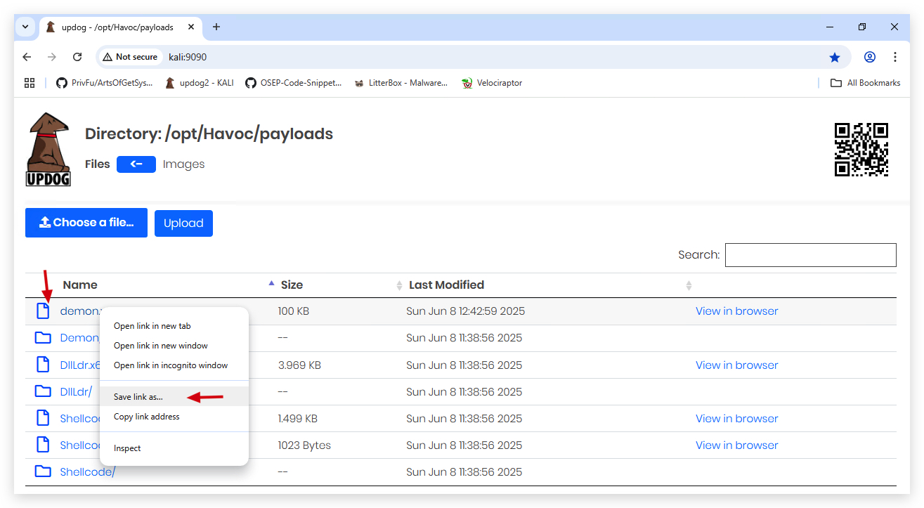Open PrivFu/ArtsOfGetSys bookmark
The width and height of the screenshot is (924, 508).
[104, 83]
